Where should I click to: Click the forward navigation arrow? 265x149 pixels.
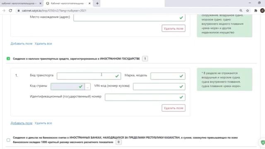(x=4, y=10)
